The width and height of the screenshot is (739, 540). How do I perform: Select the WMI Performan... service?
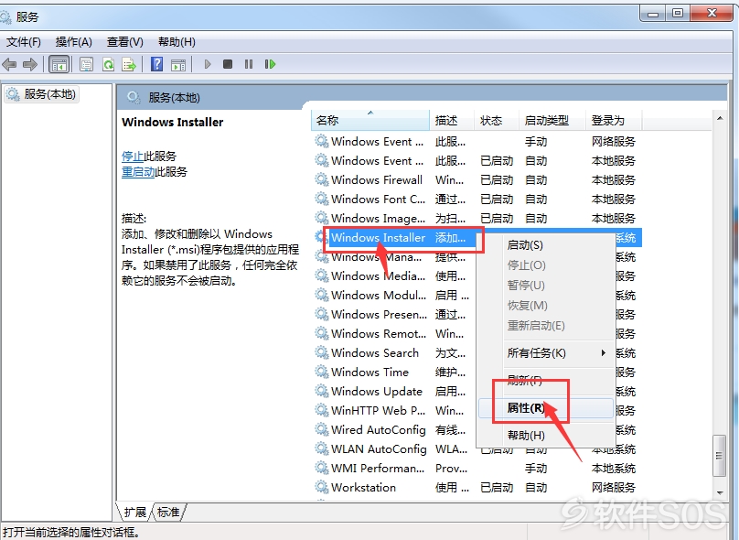pos(378,469)
